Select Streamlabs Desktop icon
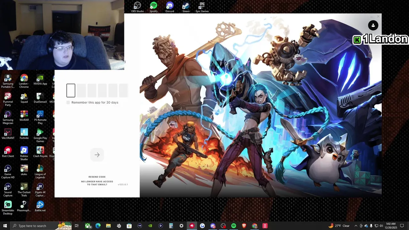 [8, 208]
